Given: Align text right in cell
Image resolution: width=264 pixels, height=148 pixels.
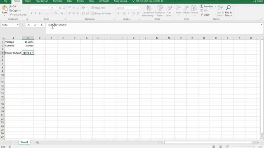Looking at the screenshot, I should 78,13.
